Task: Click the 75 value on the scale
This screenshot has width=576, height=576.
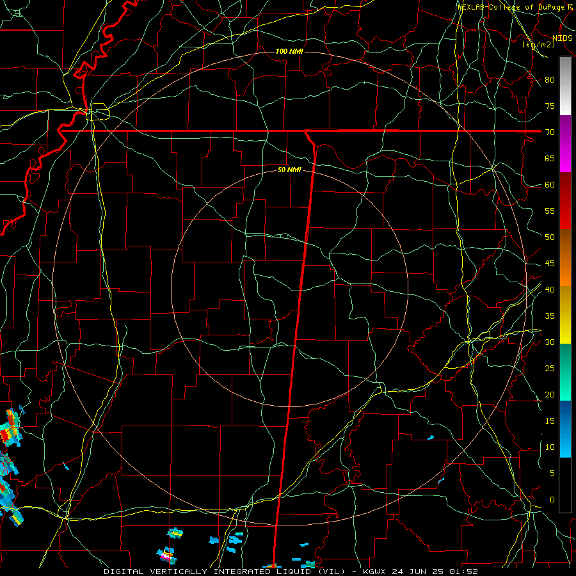Action: 550,106
